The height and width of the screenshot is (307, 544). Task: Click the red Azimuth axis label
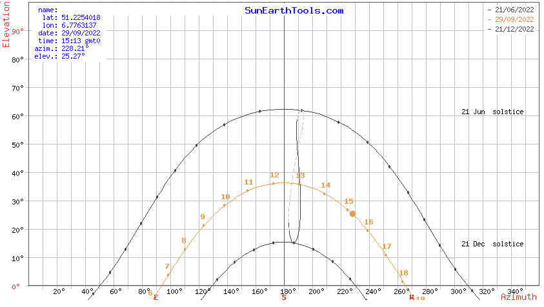518,297
